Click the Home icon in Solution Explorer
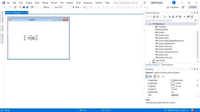 (x=154, y=16)
